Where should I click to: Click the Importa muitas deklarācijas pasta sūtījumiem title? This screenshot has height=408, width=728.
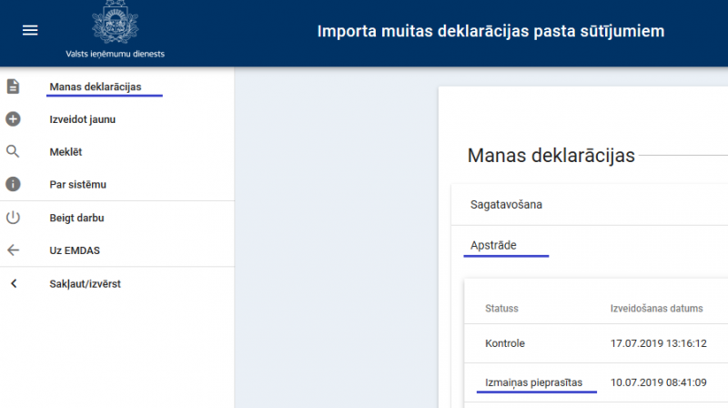[490, 31]
